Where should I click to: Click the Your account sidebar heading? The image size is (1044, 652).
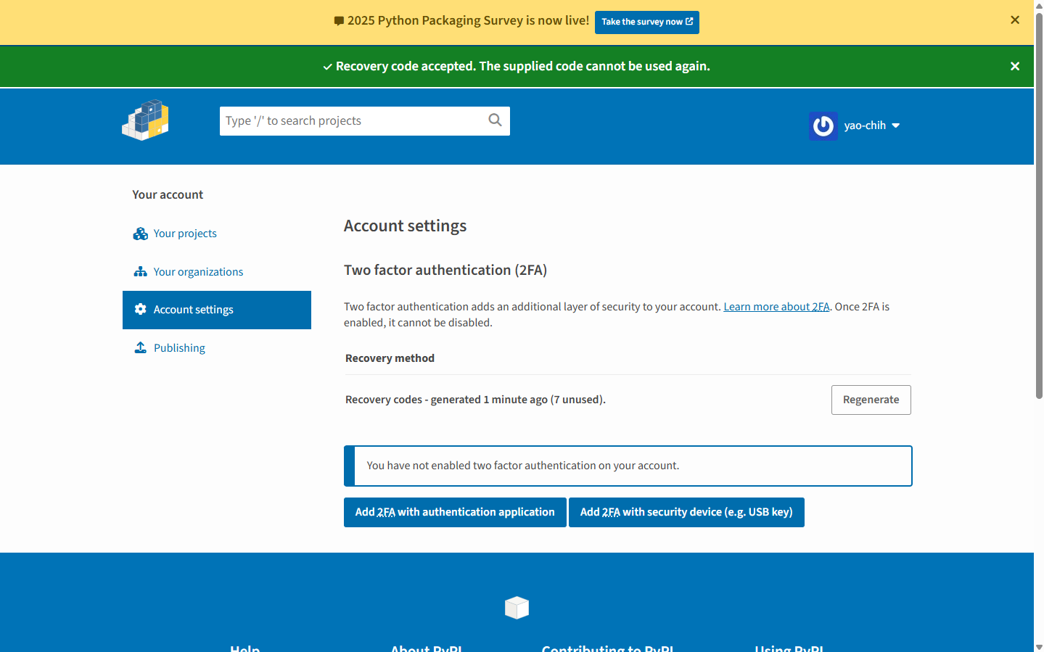(x=168, y=194)
